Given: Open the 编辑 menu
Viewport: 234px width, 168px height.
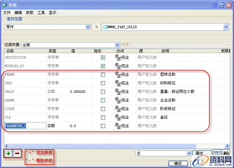Looking at the screenshot, I should [18, 13].
